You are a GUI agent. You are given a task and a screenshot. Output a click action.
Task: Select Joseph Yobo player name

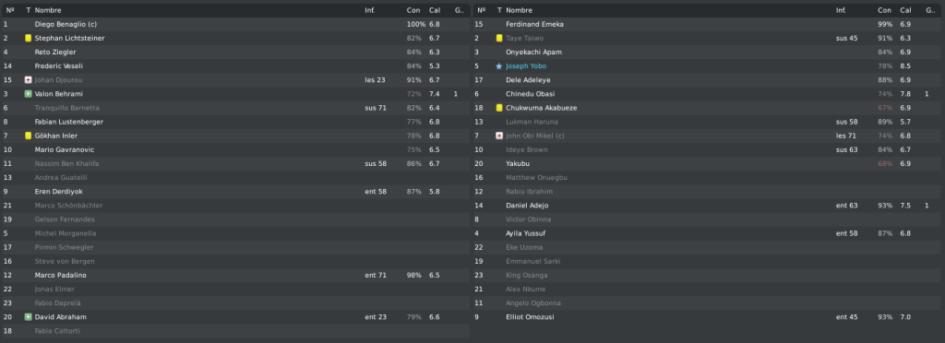click(x=526, y=66)
